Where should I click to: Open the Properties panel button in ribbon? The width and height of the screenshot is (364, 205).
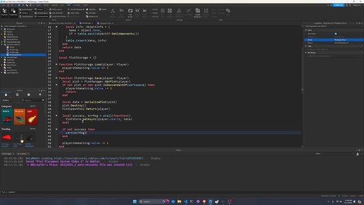coord(13,12)
